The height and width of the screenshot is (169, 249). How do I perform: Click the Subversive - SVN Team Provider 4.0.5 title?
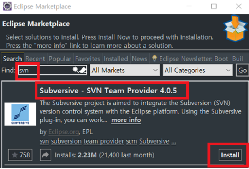click(108, 91)
